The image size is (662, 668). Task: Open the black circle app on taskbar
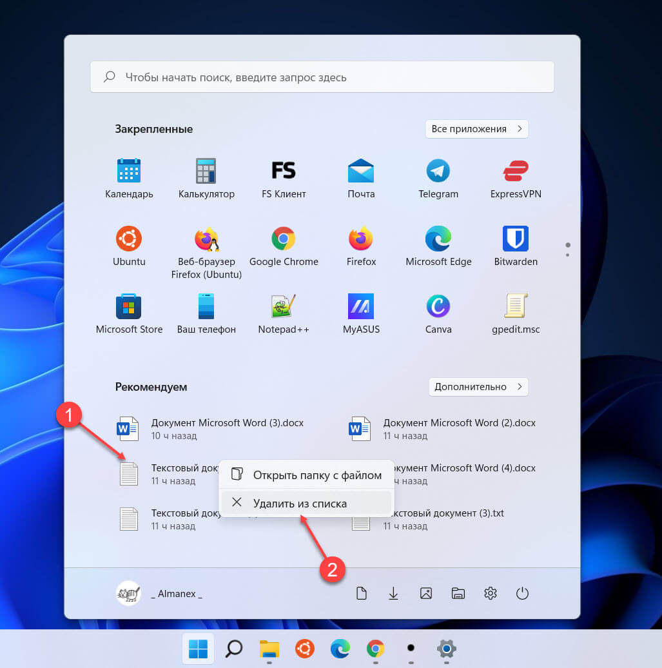411,649
